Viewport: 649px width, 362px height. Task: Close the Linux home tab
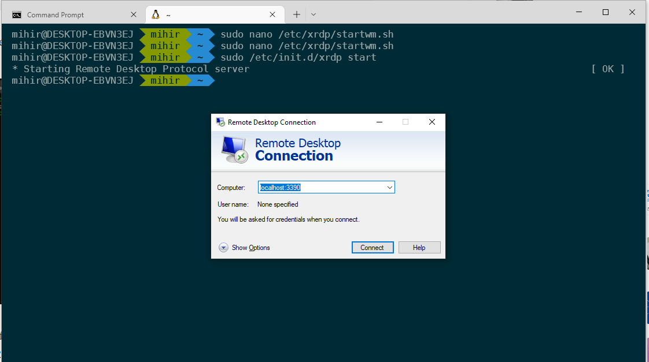(272, 14)
